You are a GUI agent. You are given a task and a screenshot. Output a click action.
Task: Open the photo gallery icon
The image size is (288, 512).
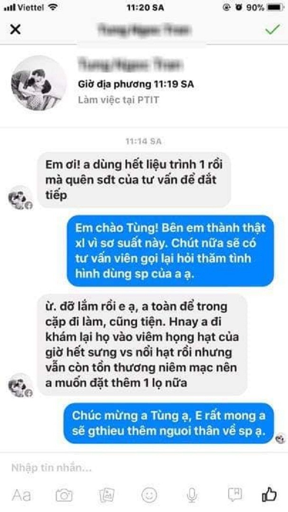(x=107, y=495)
